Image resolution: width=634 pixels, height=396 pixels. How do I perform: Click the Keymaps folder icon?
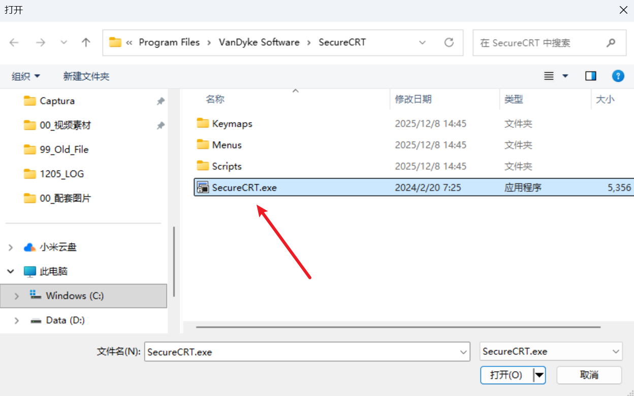click(203, 123)
